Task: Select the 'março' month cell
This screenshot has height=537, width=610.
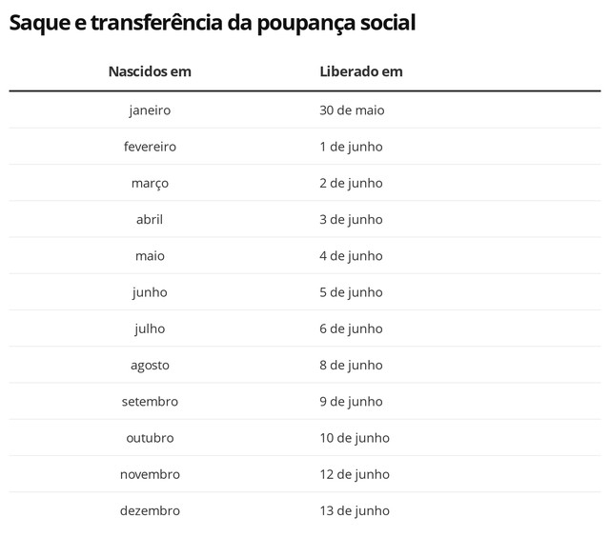Action: [150, 183]
